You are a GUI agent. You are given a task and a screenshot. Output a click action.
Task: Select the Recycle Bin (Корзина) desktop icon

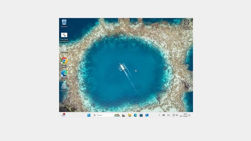64,23
